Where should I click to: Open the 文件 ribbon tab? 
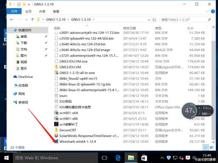[x=14, y=11]
